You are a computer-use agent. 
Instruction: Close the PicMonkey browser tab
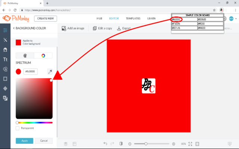click(x=41, y=3)
